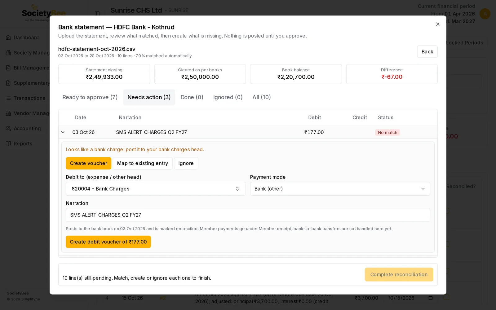The height and width of the screenshot is (310, 496).
Task: Click the Statement closing ₹2,49,933.00 card
Action: [104, 74]
